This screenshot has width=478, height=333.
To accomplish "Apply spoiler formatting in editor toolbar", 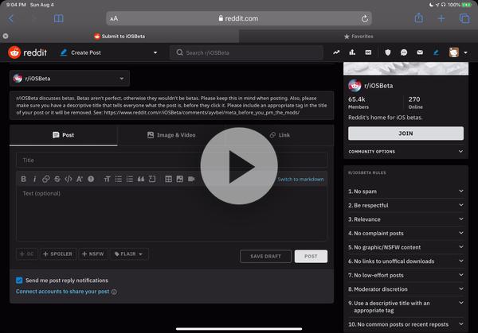I will click(91, 179).
